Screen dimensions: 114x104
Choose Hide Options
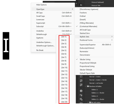[x=41, y=5]
